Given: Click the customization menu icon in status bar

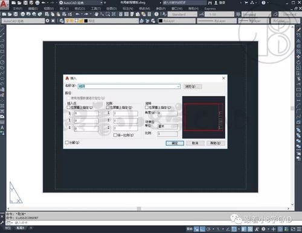Looking at the screenshot, I should tap(299, 229).
